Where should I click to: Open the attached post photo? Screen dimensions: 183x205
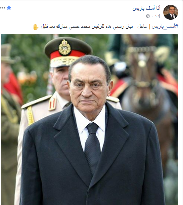89,119
